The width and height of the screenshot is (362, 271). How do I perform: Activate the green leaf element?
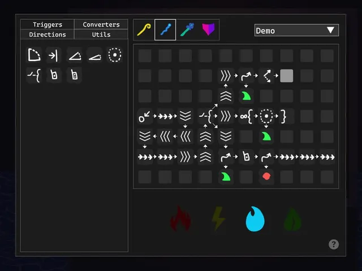point(292,220)
